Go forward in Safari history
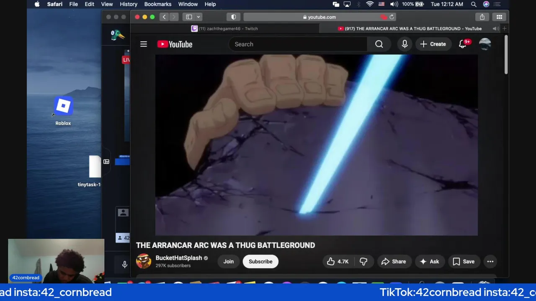The image size is (536, 301). click(x=174, y=17)
